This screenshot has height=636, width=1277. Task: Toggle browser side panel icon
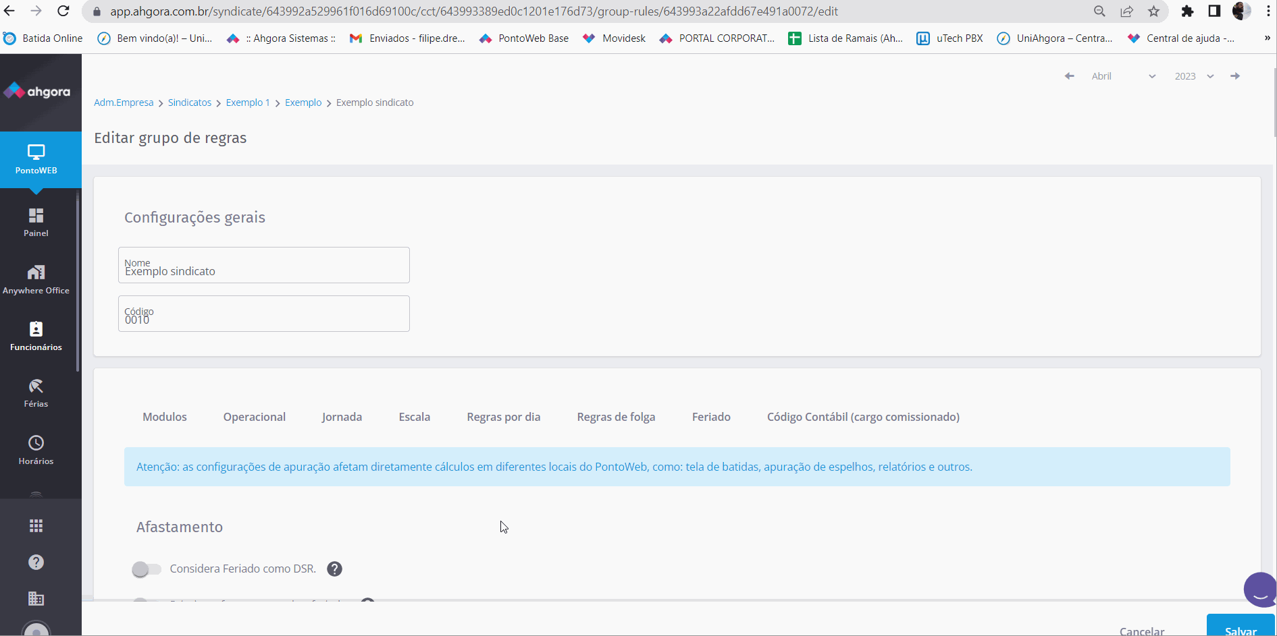point(1214,11)
